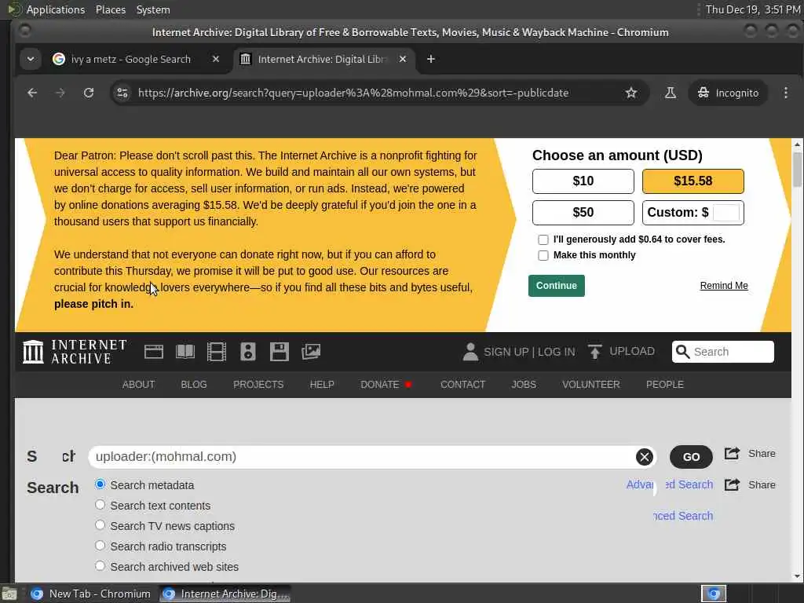Image resolution: width=804 pixels, height=603 pixels.
Task: Open the VOLUNTEER nav item
Action: click(x=591, y=385)
